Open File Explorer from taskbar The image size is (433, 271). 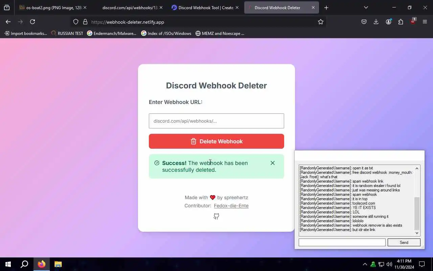(58, 264)
